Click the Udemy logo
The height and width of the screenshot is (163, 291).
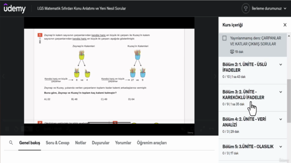pyautogui.click(x=15, y=8)
